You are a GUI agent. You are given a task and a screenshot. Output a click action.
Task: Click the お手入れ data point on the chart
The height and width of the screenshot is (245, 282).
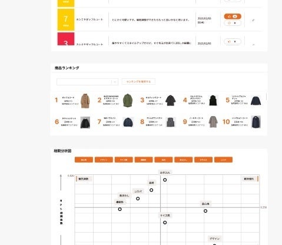click(x=165, y=180)
